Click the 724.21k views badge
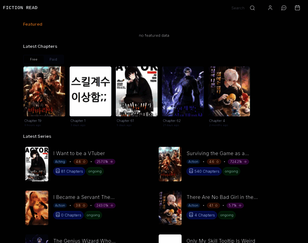Screen dimensions: 308x243 click(x=238, y=162)
